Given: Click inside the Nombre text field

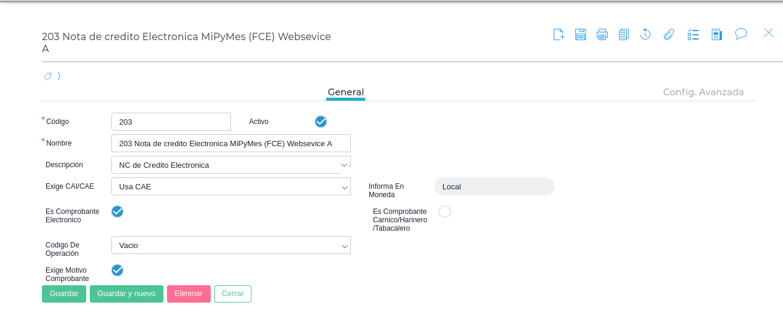Looking at the screenshot, I should coord(230,144).
